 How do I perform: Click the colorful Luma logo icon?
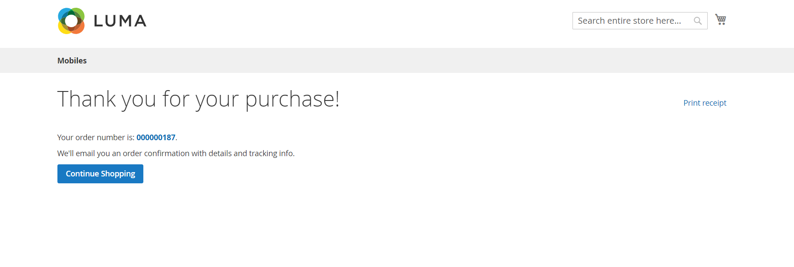click(71, 21)
